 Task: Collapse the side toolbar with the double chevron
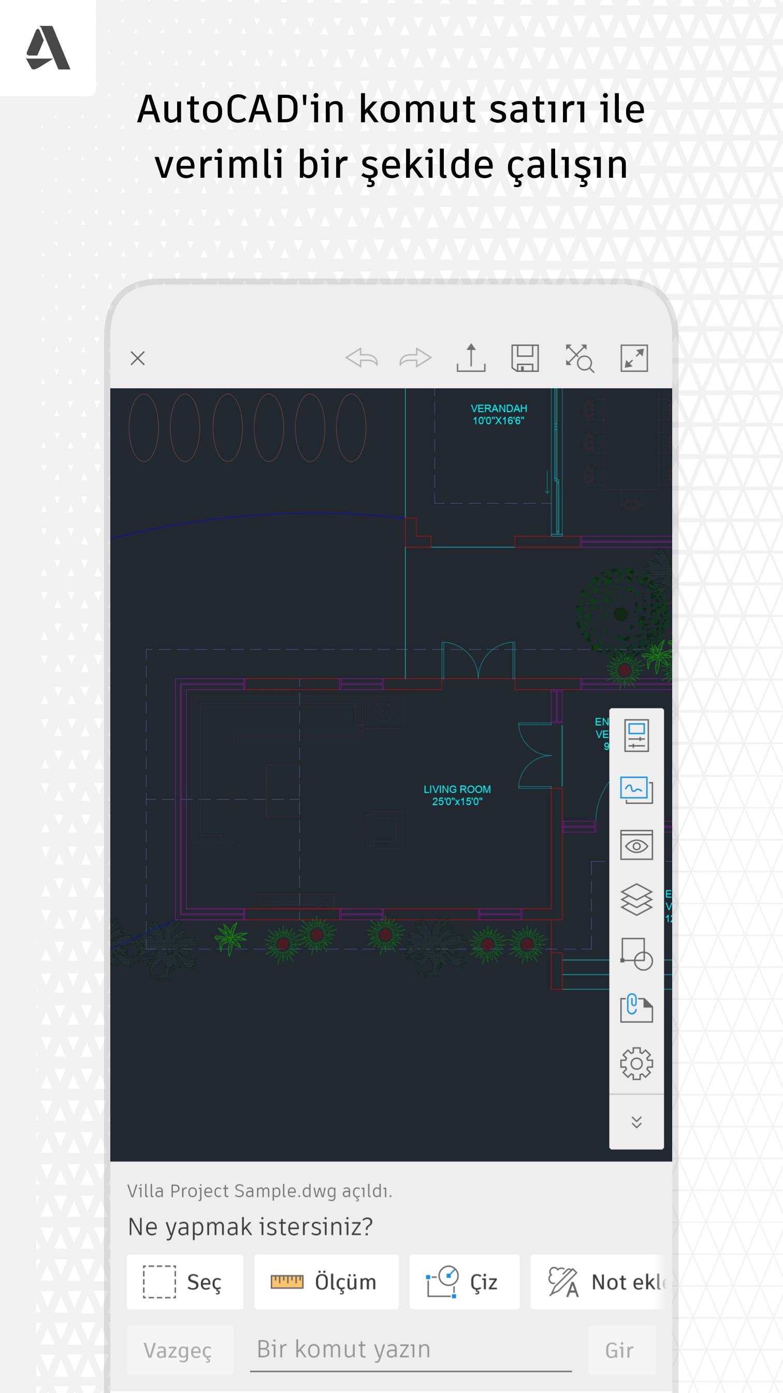click(636, 1122)
